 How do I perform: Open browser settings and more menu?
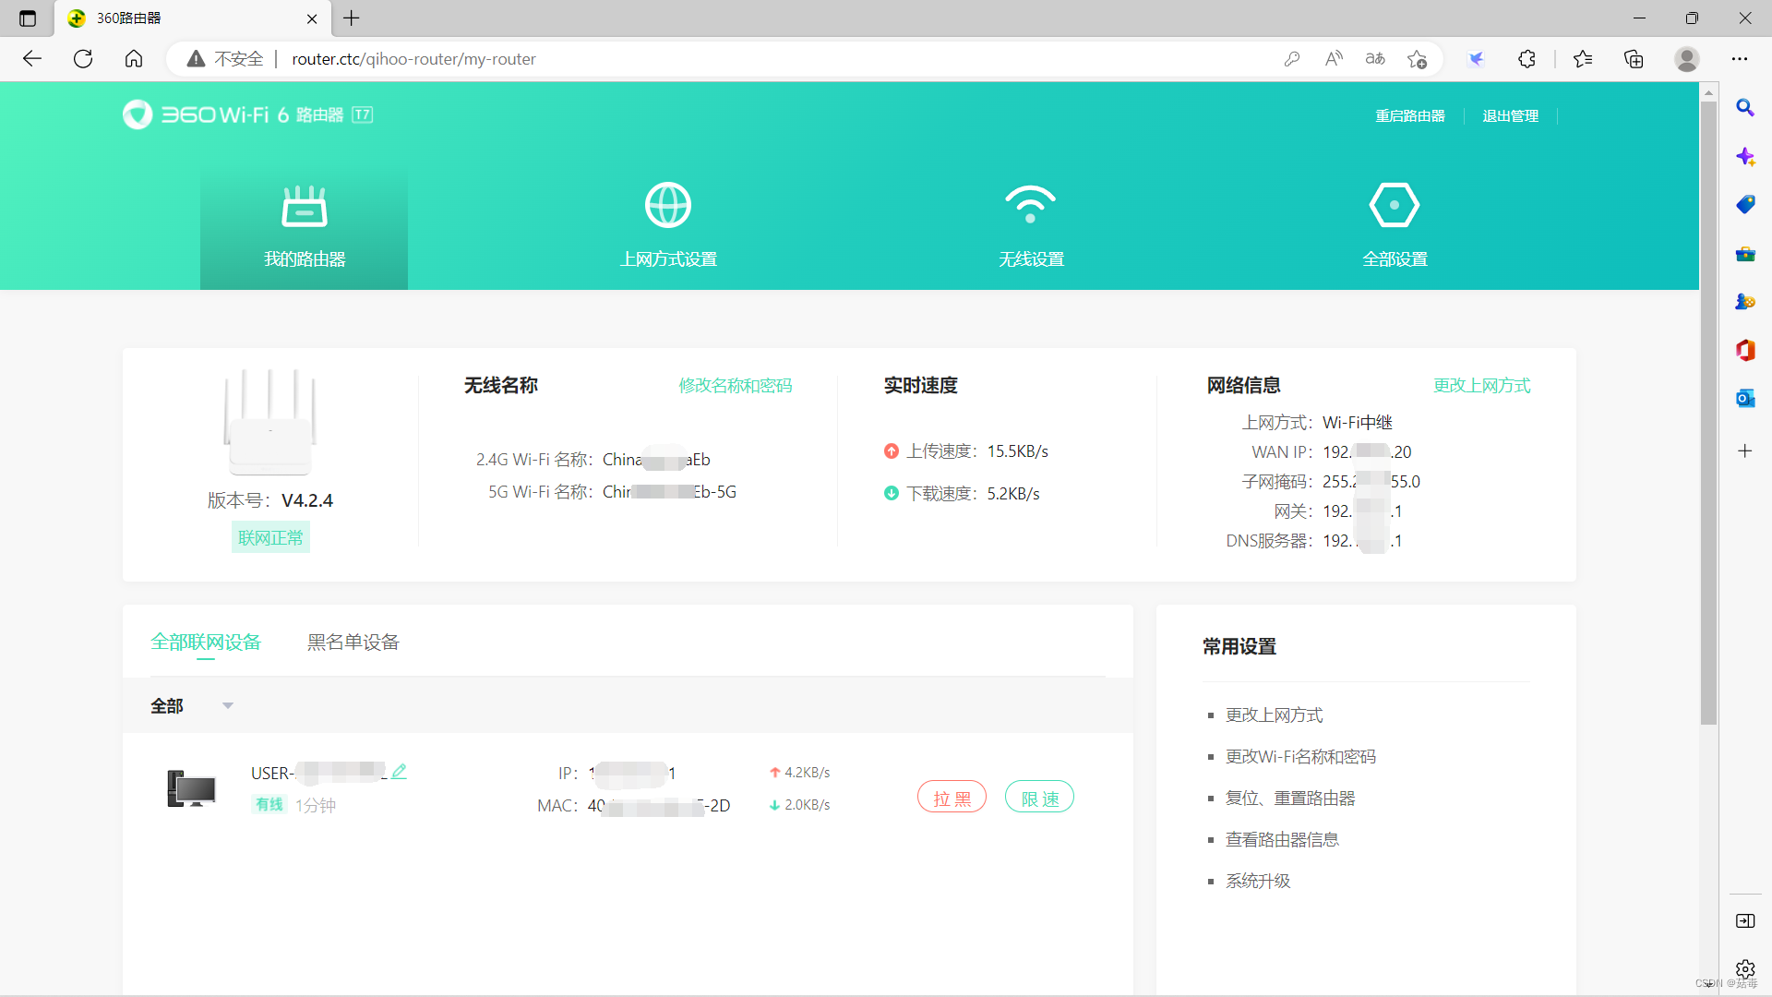pyautogui.click(x=1739, y=59)
